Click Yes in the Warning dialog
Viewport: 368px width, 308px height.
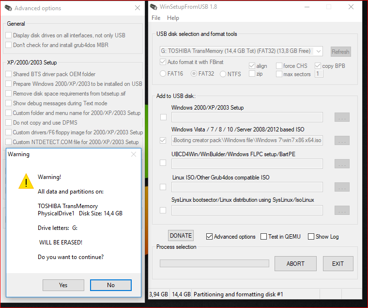click(x=63, y=285)
